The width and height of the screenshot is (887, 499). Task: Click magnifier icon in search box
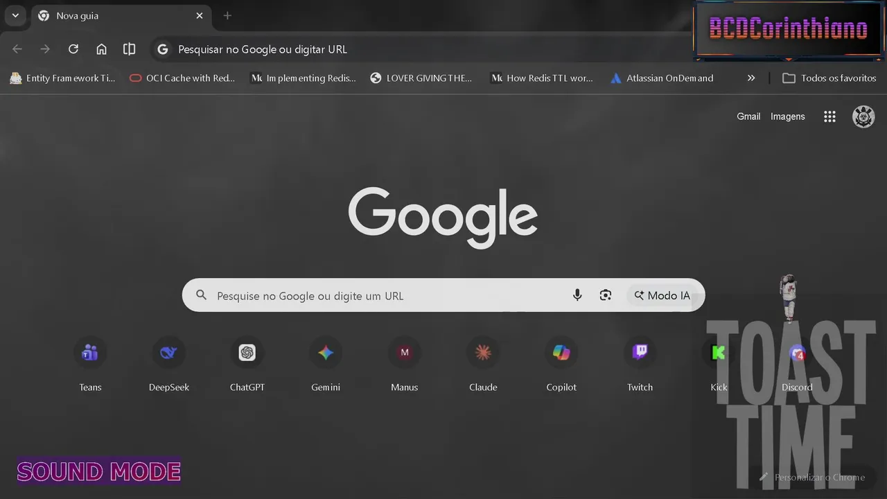[201, 295]
